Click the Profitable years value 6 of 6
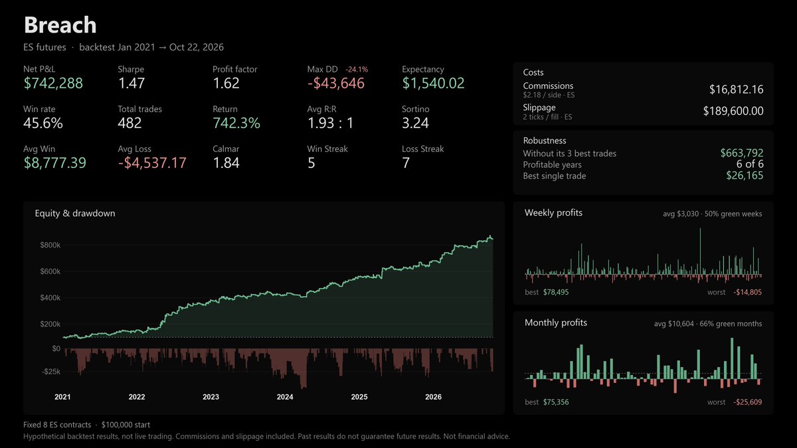 coord(749,165)
